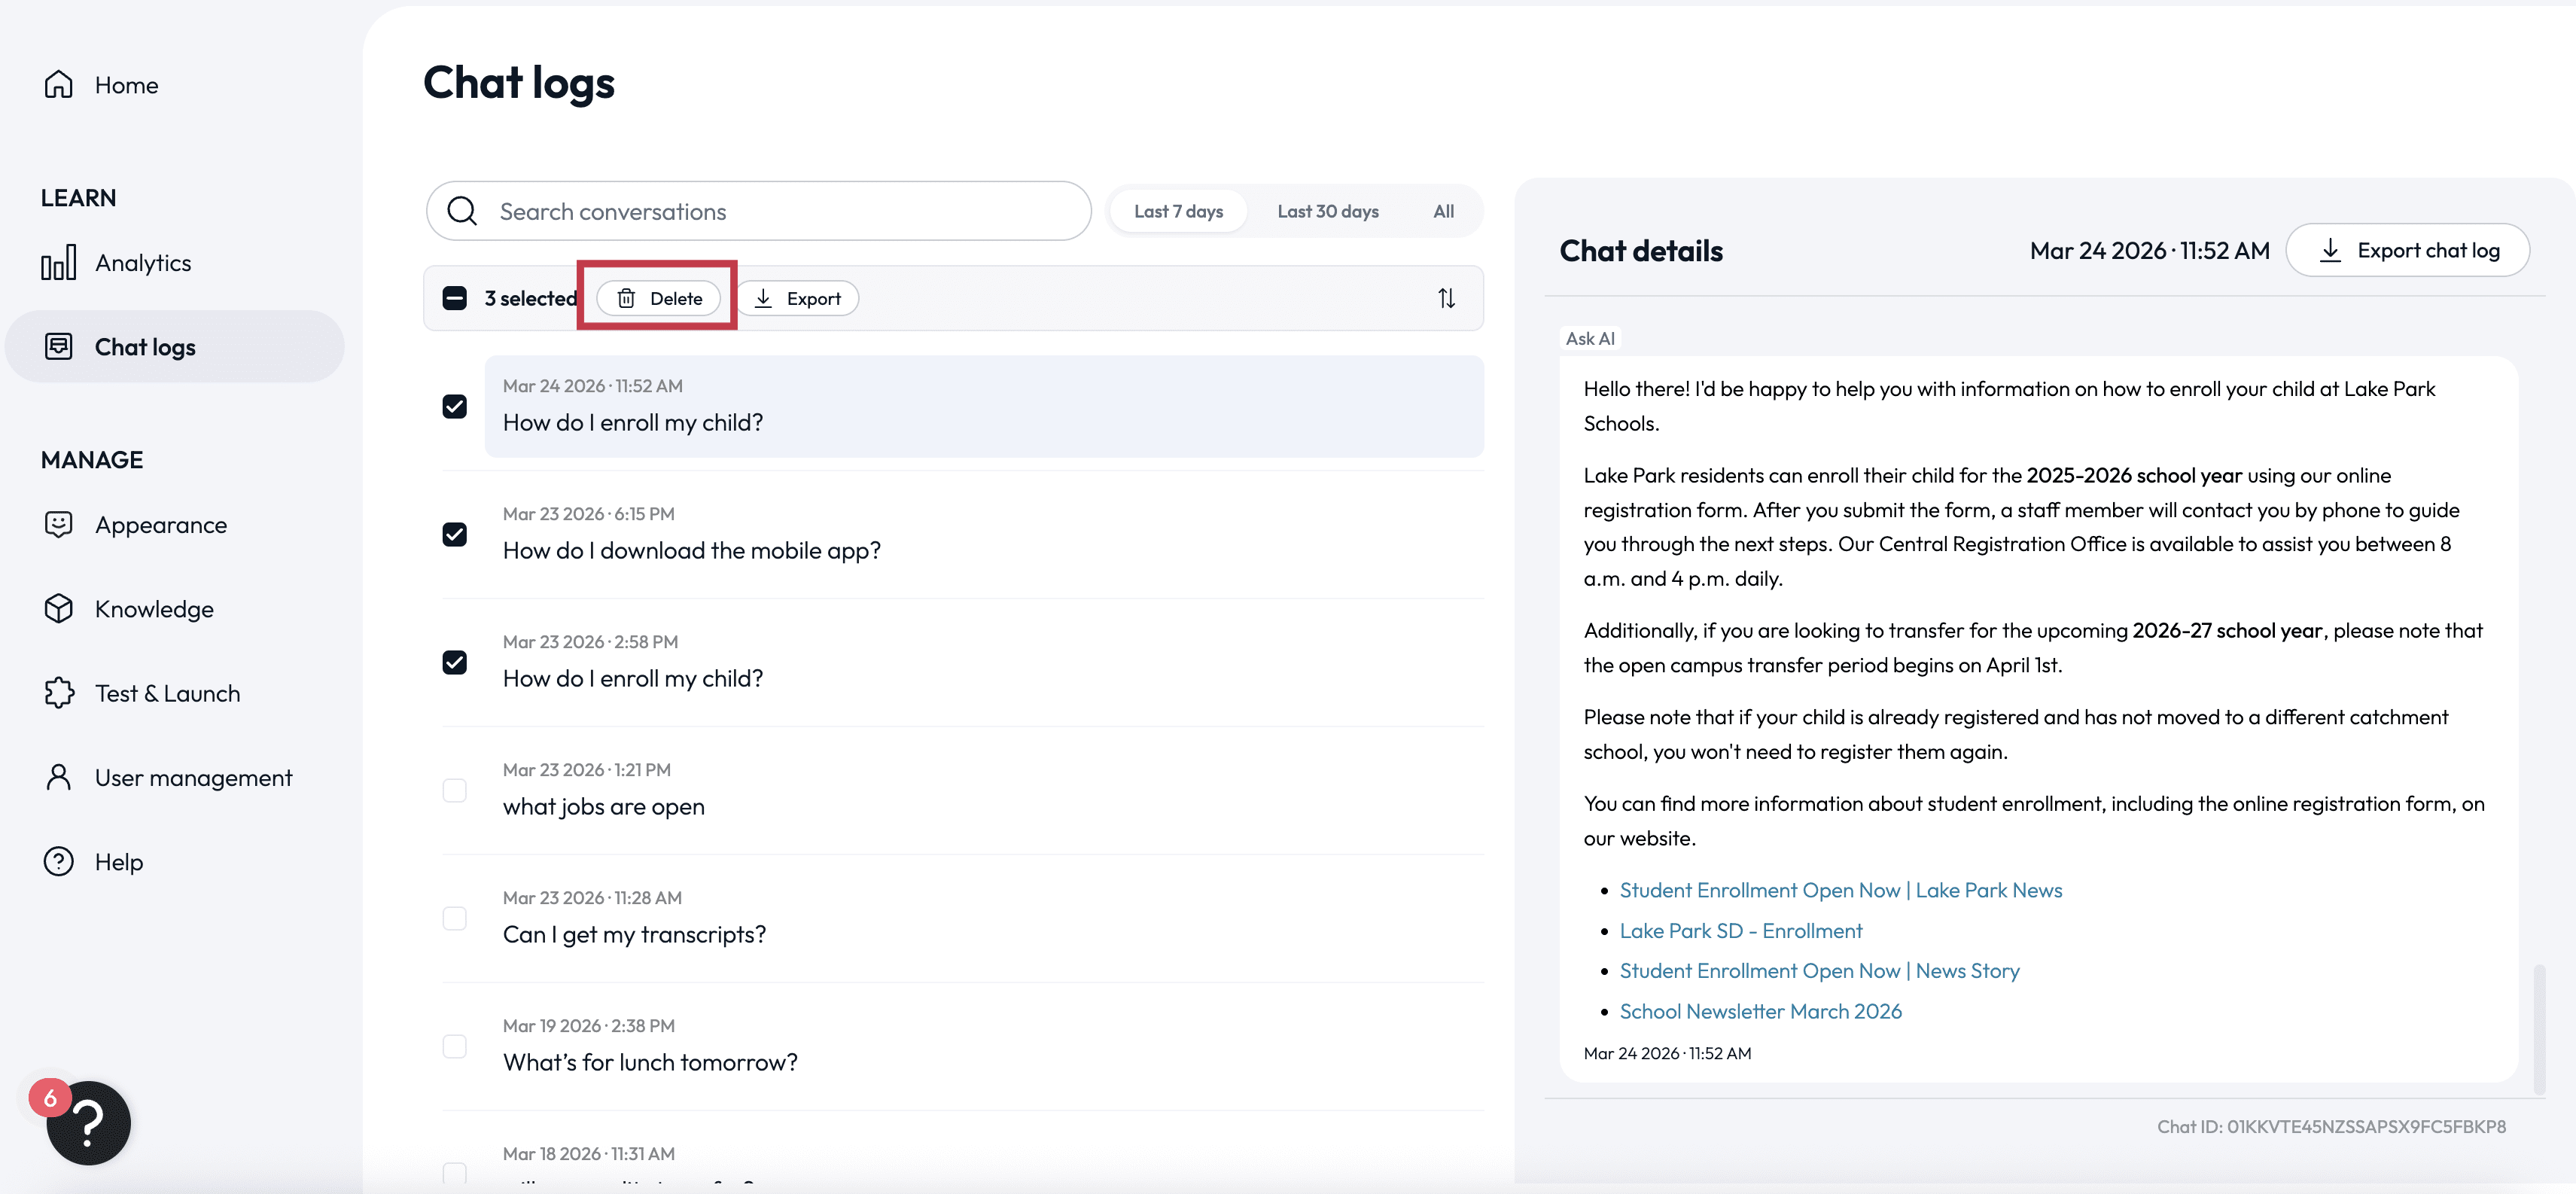Screen dimensions: 2576x1194
Task: Open 'Lake Park SD - Enrollment' link
Action: coord(1740,930)
